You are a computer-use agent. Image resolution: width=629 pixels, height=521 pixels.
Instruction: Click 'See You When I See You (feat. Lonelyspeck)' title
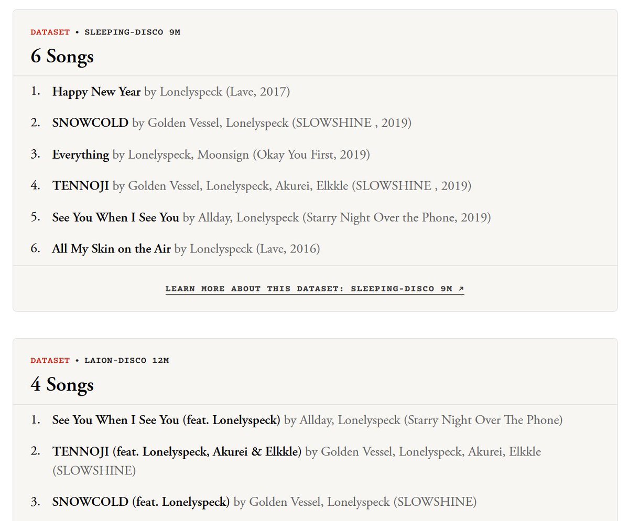pos(167,420)
